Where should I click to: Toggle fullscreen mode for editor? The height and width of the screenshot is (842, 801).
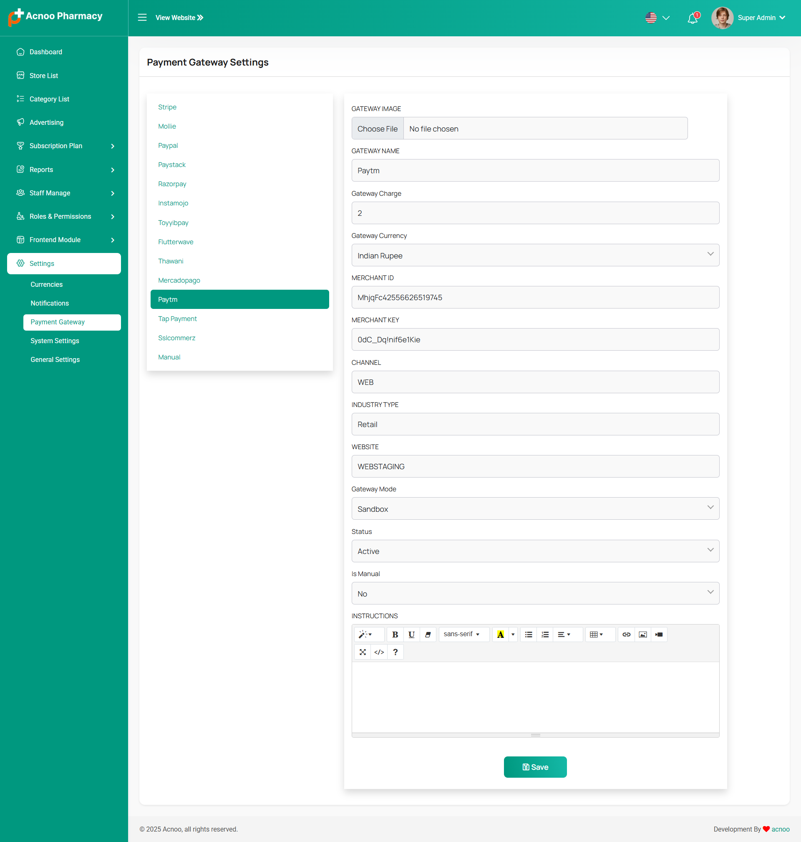pyautogui.click(x=363, y=652)
